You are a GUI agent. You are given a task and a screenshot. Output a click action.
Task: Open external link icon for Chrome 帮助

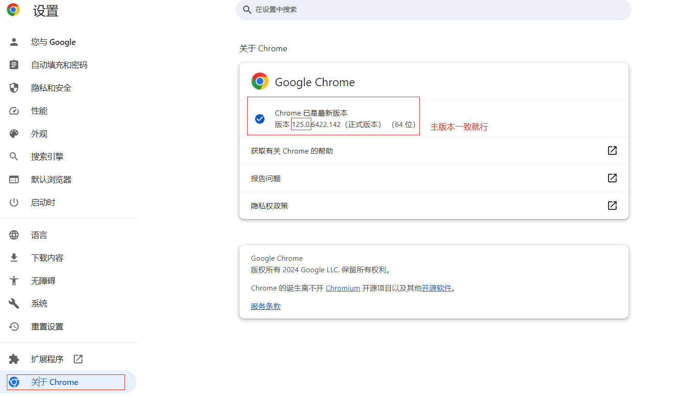click(612, 151)
